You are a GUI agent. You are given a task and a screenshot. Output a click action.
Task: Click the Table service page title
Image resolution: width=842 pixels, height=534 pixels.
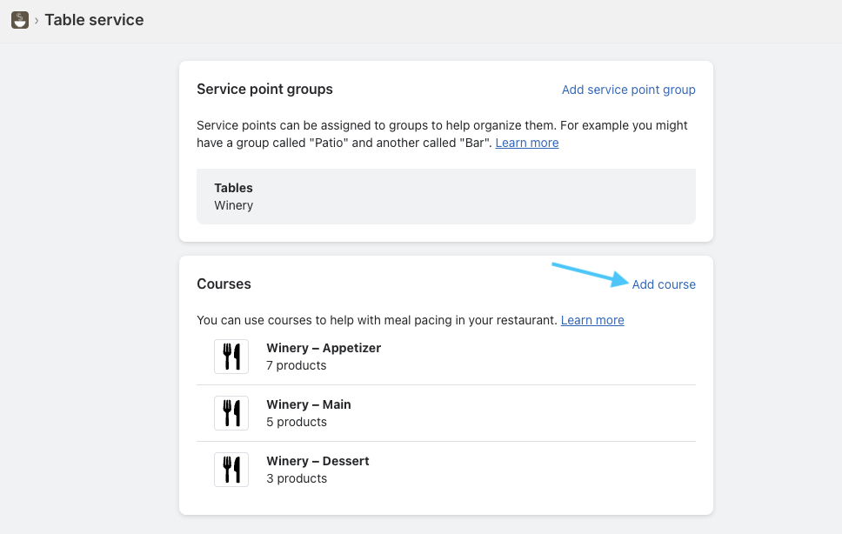click(x=94, y=20)
